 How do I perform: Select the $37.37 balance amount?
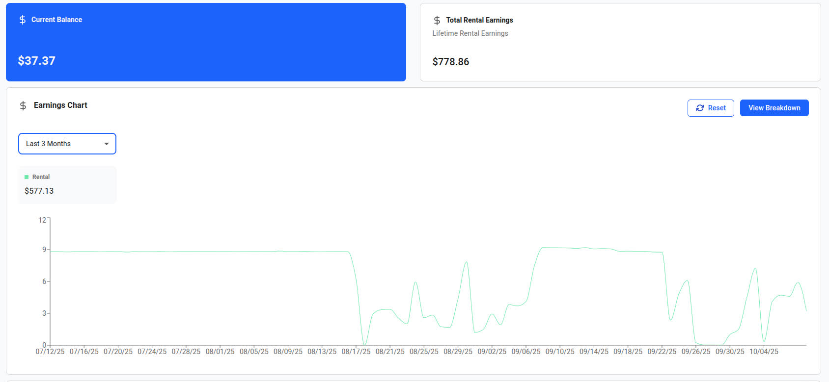point(37,61)
